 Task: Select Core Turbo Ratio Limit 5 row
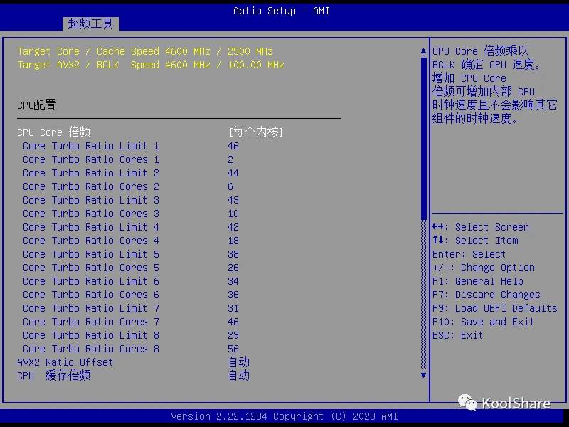[131, 254]
